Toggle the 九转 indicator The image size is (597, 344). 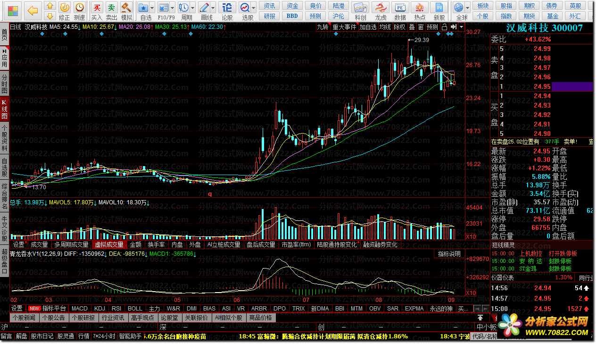pos(323,27)
